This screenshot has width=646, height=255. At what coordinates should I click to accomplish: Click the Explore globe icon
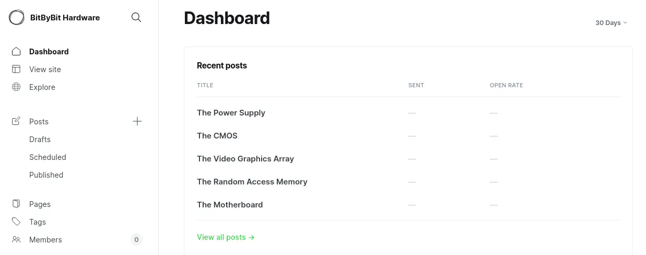(16, 87)
